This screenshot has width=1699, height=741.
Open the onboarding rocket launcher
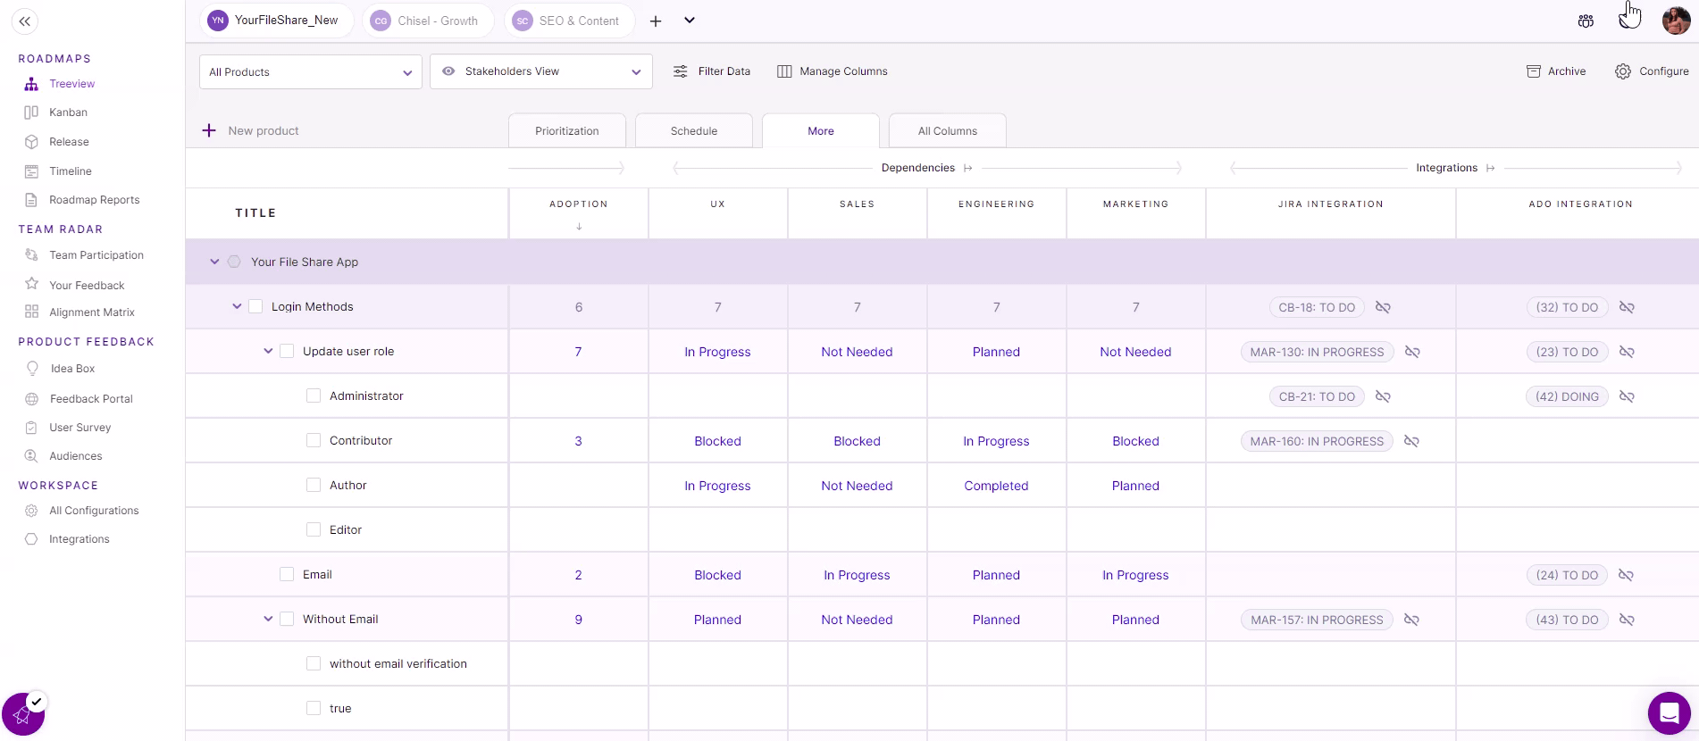(x=23, y=714)
